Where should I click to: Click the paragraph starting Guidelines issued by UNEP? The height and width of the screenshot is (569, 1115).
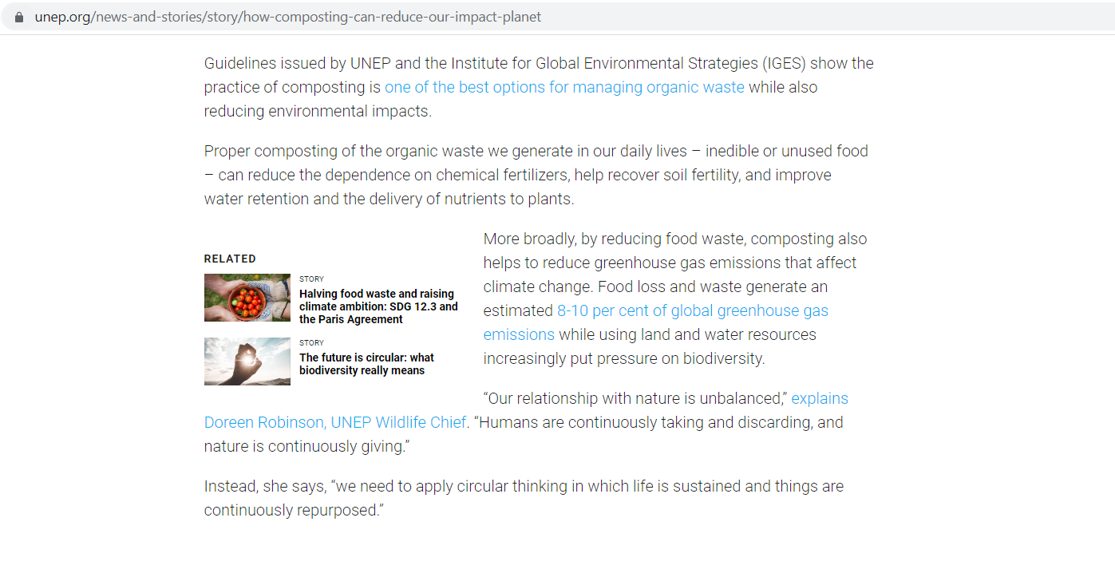[x=539, y=87]
